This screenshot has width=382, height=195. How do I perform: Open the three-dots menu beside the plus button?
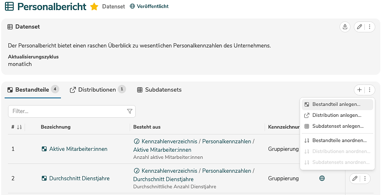point(369,90)
